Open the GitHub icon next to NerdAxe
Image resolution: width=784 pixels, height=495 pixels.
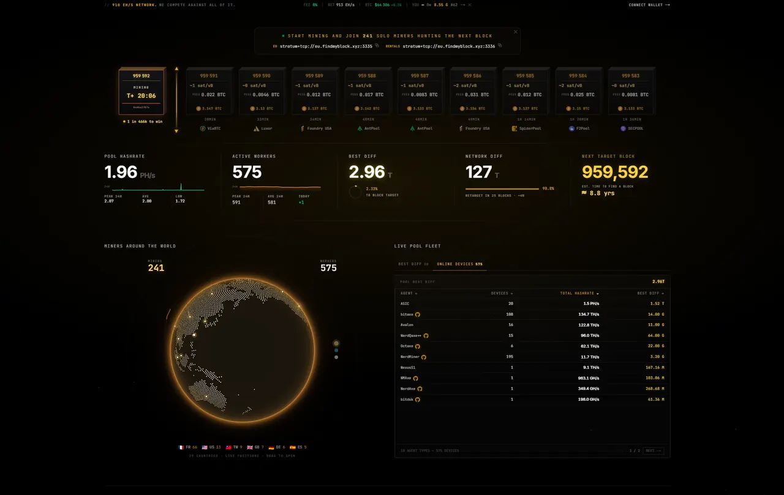click(x=420, y=389)
